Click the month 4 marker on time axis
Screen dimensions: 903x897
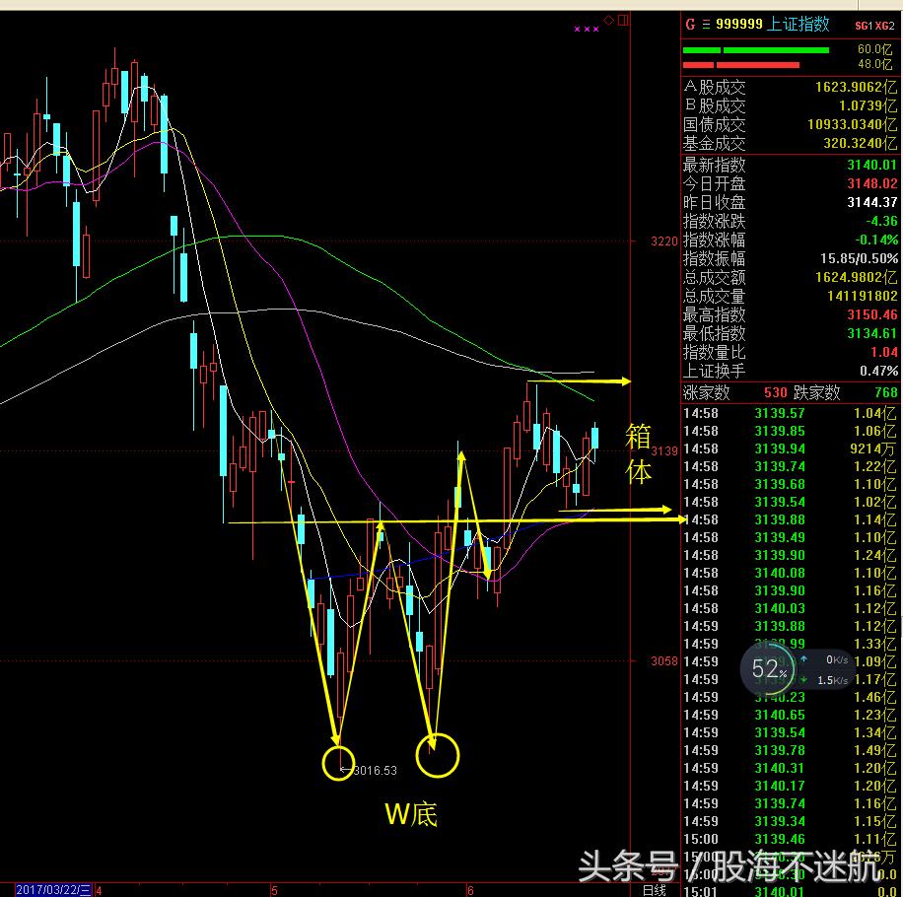[x=99, y=891]
